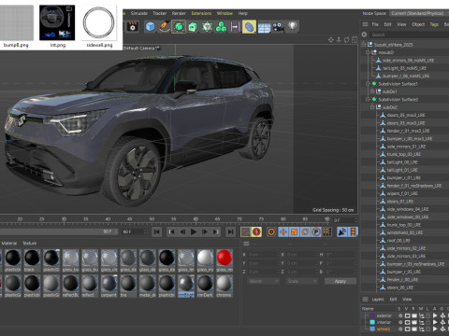Open the Render Settings clapperboard icon
The image size is (449, 336).
(x=133, y=27)
